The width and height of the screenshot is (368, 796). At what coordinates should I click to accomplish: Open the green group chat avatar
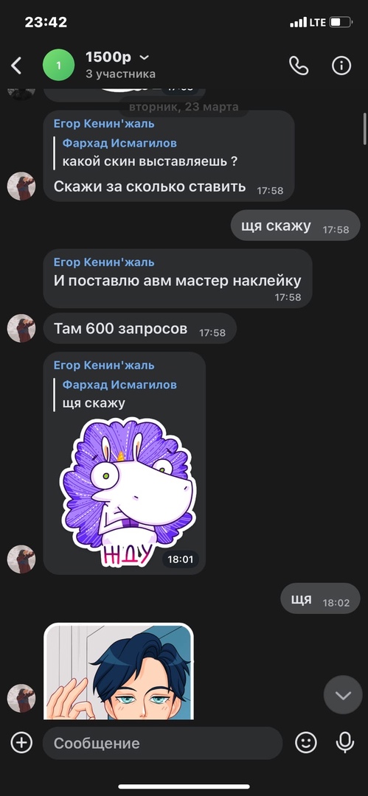58,65
